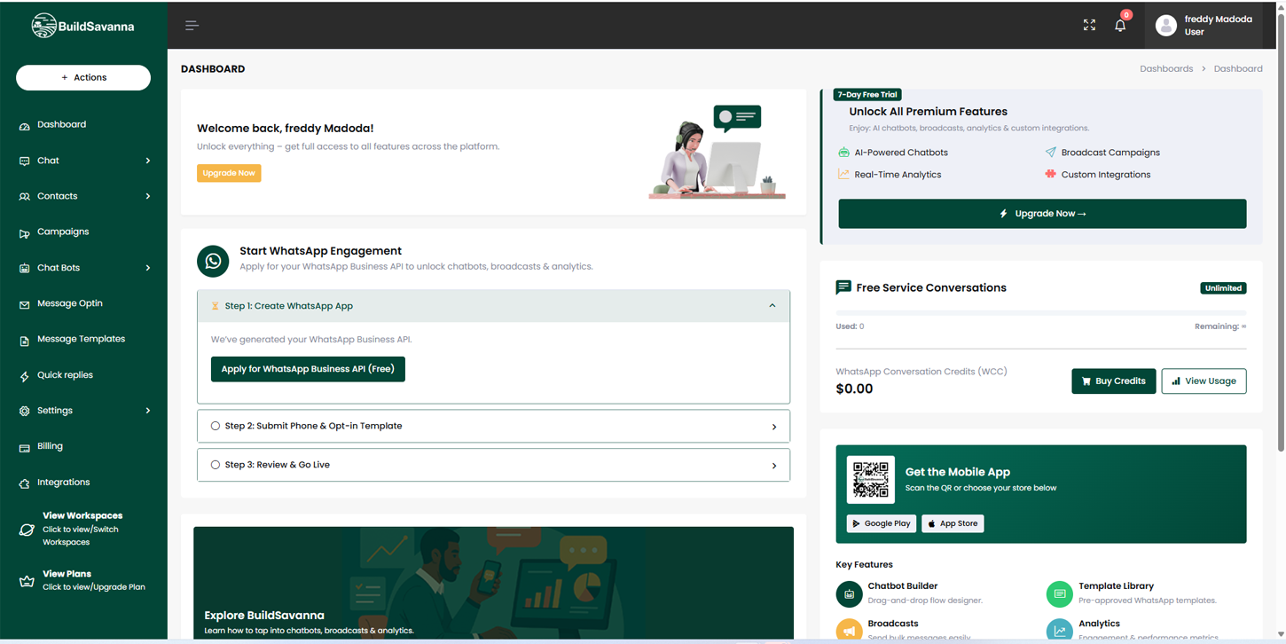Click the green Upgrade Now → button
The height and width of the screenshot is (644, 1286).
(1042, 214)
